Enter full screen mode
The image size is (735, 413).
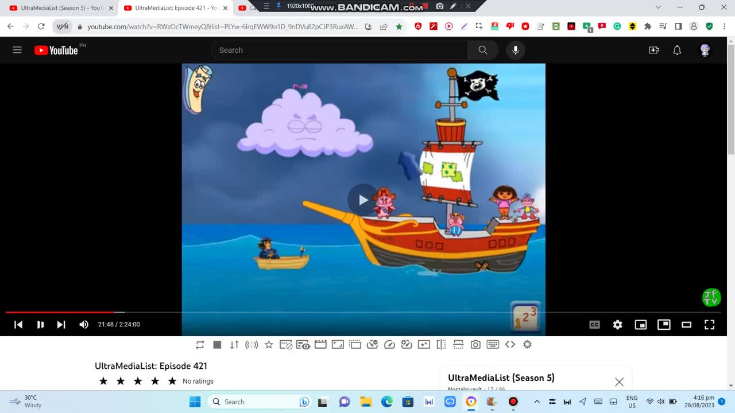pos(710,325)
